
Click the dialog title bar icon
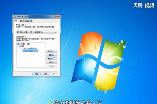pos(14,16)
